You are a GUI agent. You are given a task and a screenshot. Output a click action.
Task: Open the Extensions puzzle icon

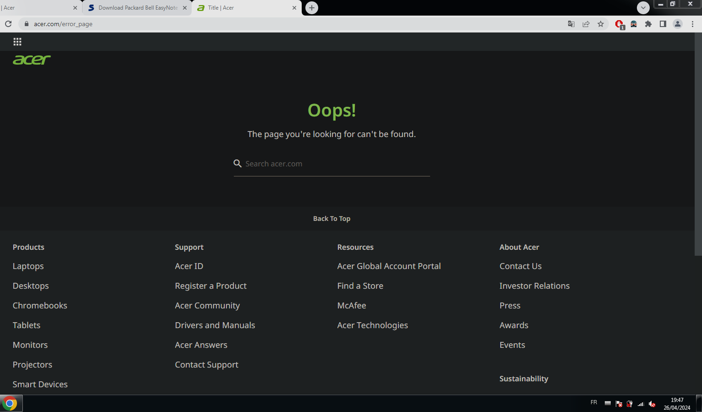pos(648,24)
